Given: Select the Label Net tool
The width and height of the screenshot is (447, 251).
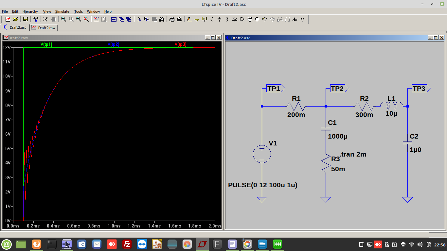Looking at the screenshot, I should [x=205, y=19].
